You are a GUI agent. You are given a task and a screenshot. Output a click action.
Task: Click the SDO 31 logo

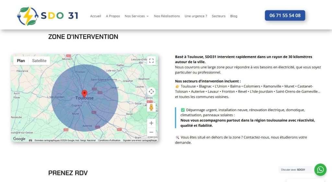pos(48,16)
